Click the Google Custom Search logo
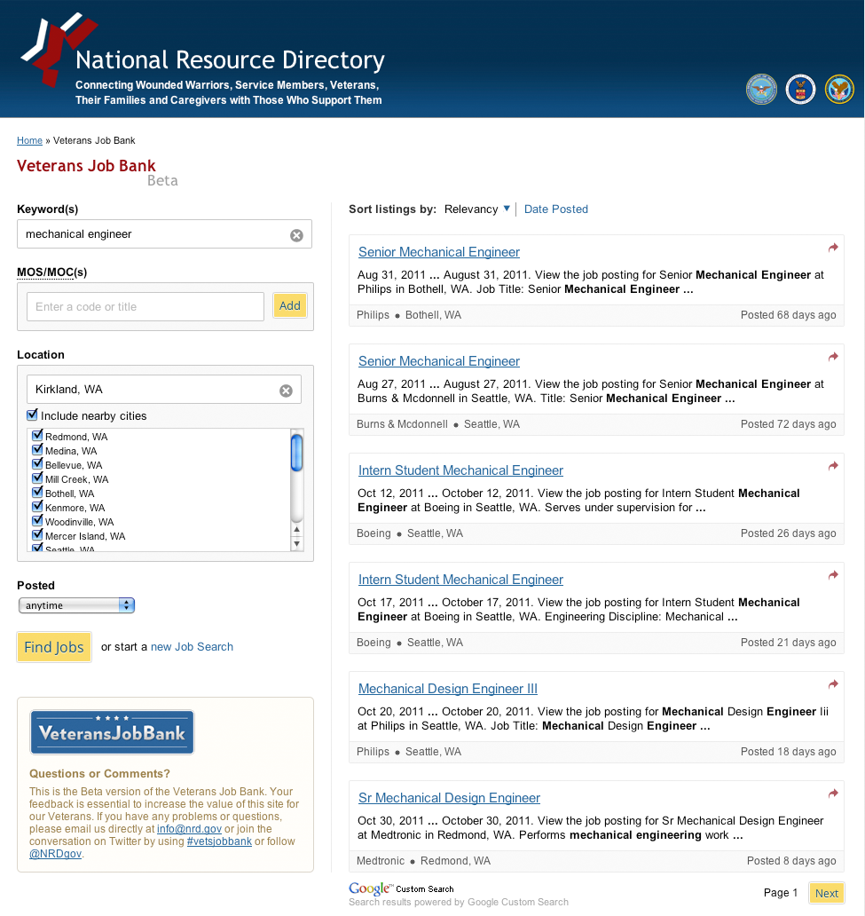 [401, 888]
